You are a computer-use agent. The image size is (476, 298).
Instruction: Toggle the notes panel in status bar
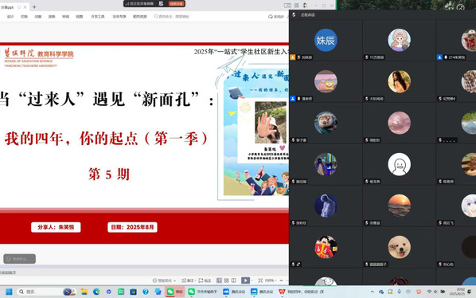click(188, 280)
